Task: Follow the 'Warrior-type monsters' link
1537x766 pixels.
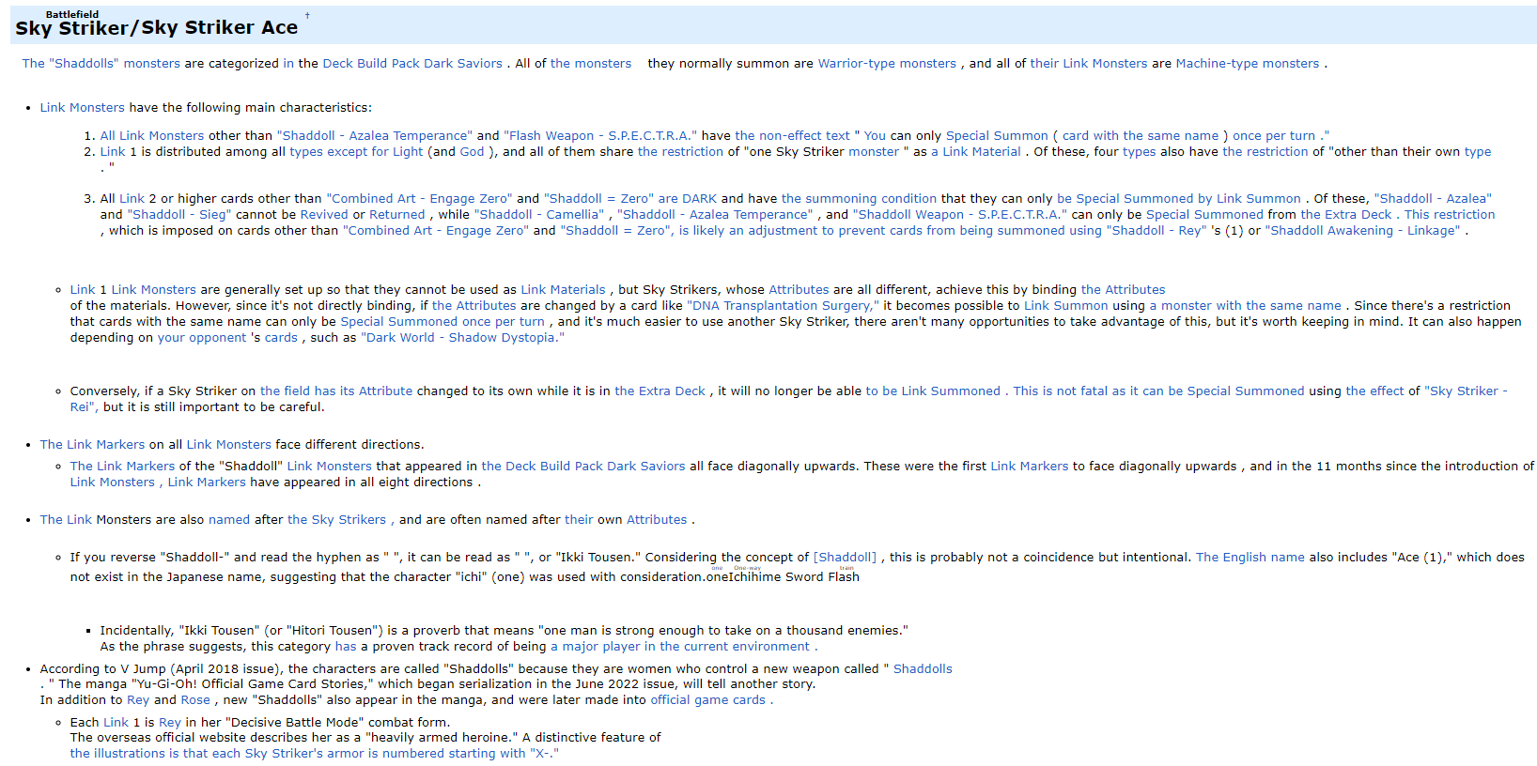Action: click(x=887, y=64)
